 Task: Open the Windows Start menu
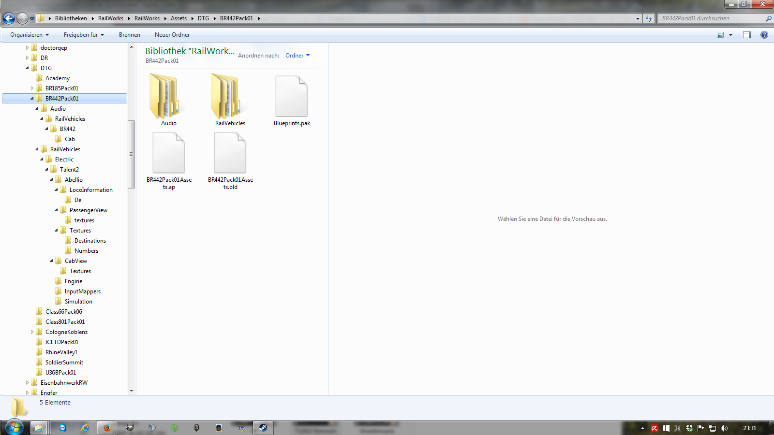pos(14,428)
